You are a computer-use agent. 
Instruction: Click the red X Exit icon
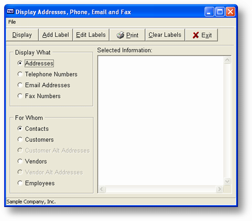[196, 35]
